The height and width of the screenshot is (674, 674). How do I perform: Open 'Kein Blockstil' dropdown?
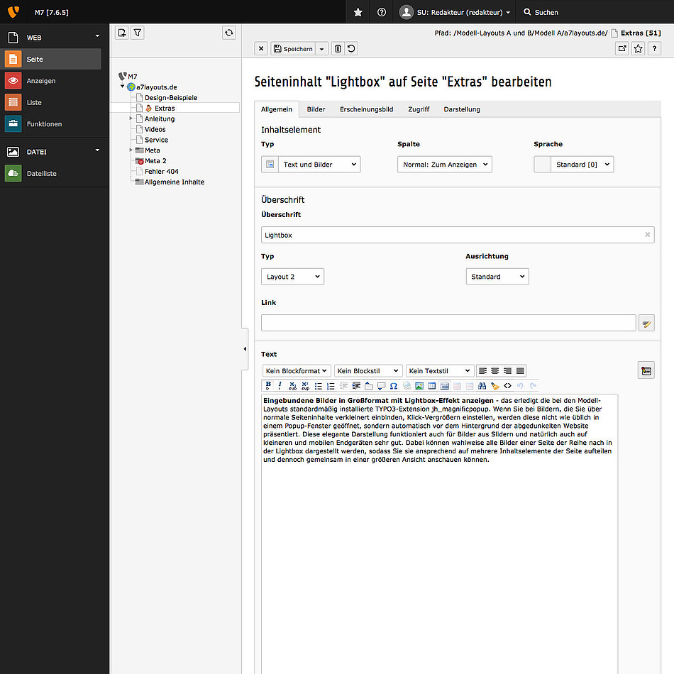tap(368, 370)
